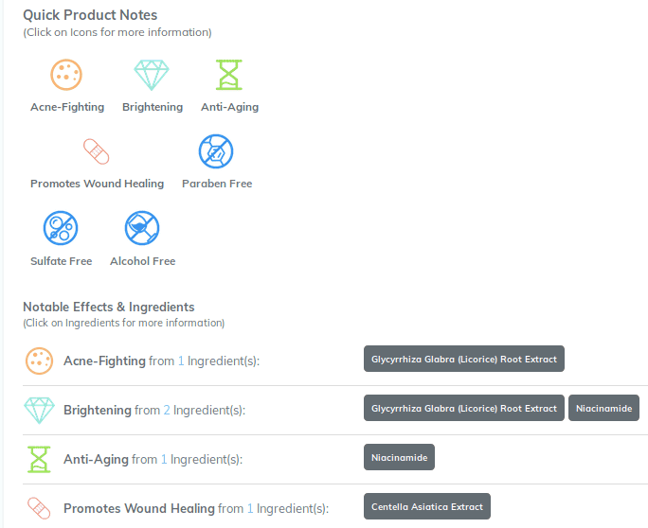Select the Sulfate Free icon
This screenshot has width=648, height=528.
tap(61, 228)
